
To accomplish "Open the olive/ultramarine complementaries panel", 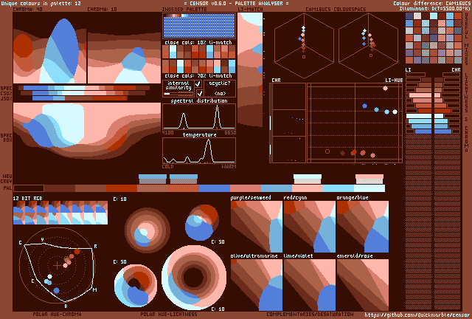I will (x=257, y=285).
